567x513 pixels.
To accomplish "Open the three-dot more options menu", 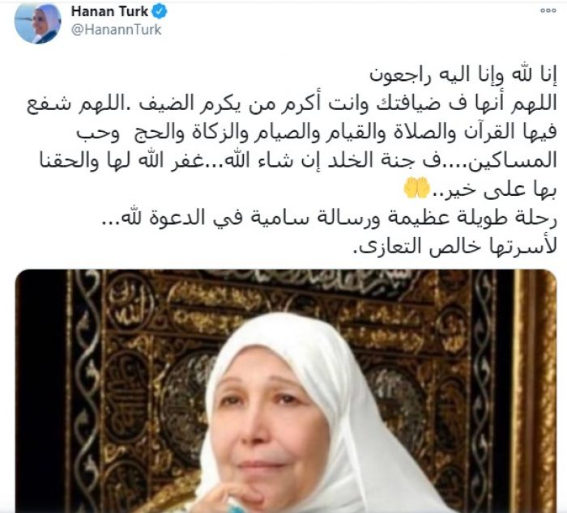I will (548, 11).
